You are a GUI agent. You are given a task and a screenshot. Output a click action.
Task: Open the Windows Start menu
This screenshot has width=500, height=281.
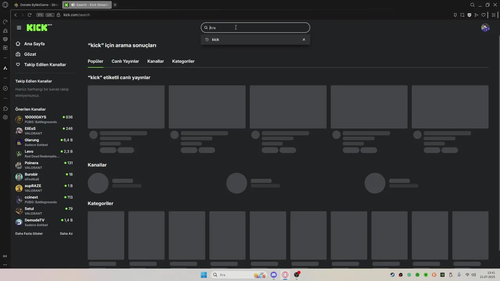204,275
